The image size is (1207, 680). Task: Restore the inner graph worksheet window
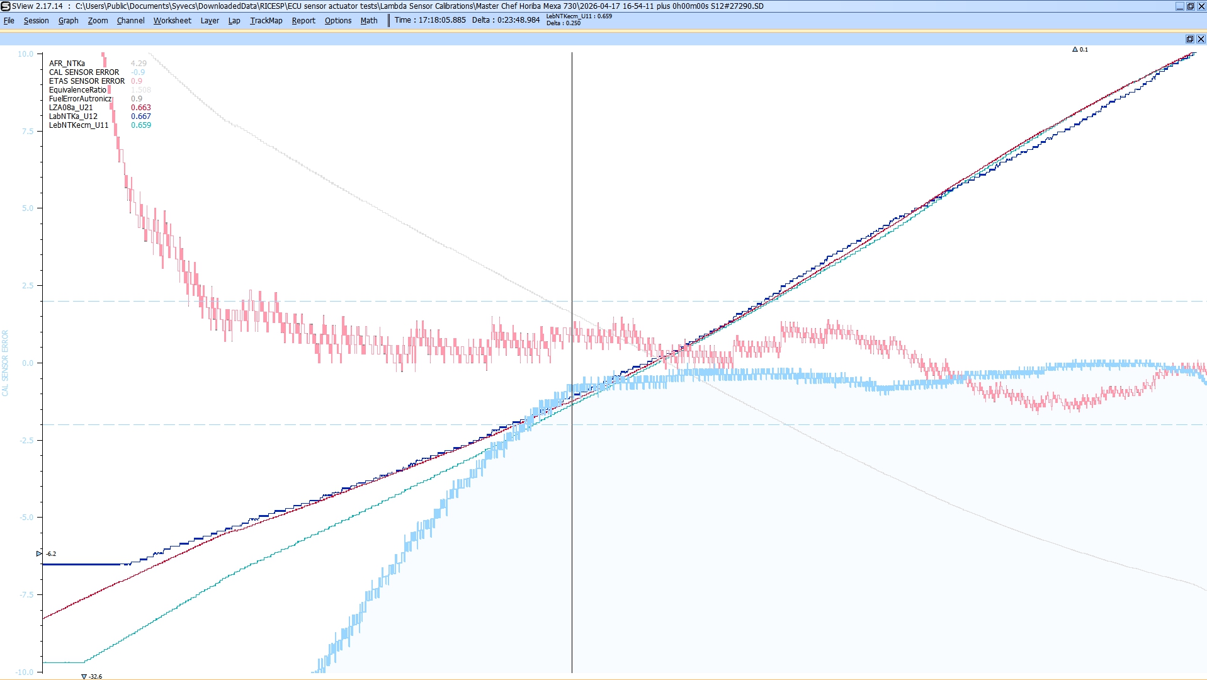pyautogui.click(x=1189, y=39)
